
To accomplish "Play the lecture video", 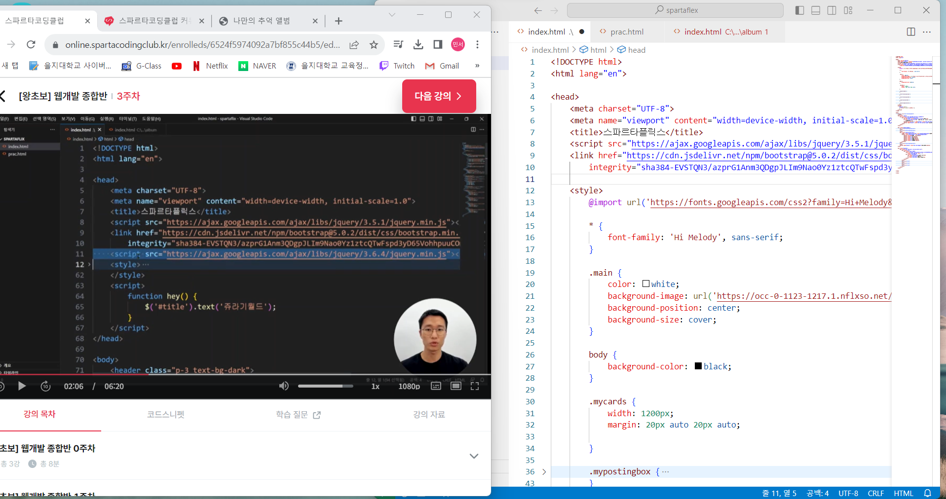I will [22, 386].
